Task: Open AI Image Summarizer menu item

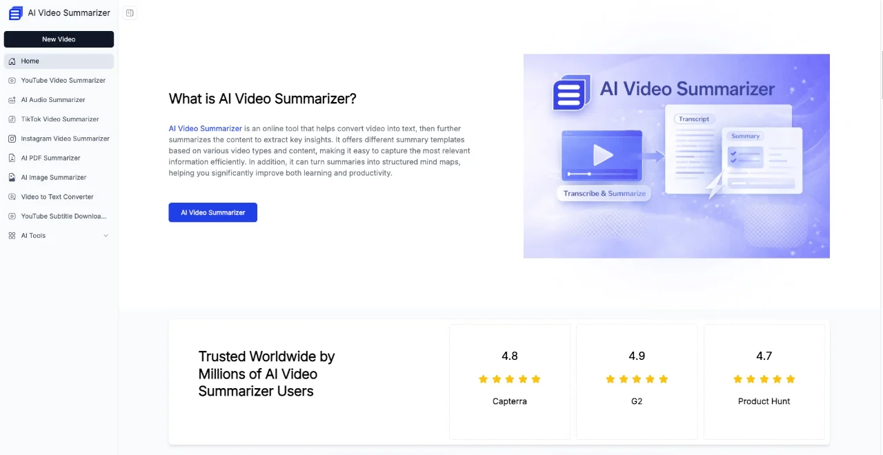Action: click(59, 177)
